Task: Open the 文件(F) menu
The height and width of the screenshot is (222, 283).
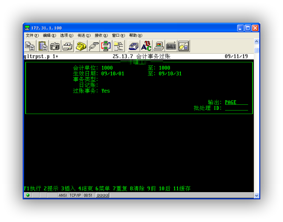Action: (x=32, y=35)
